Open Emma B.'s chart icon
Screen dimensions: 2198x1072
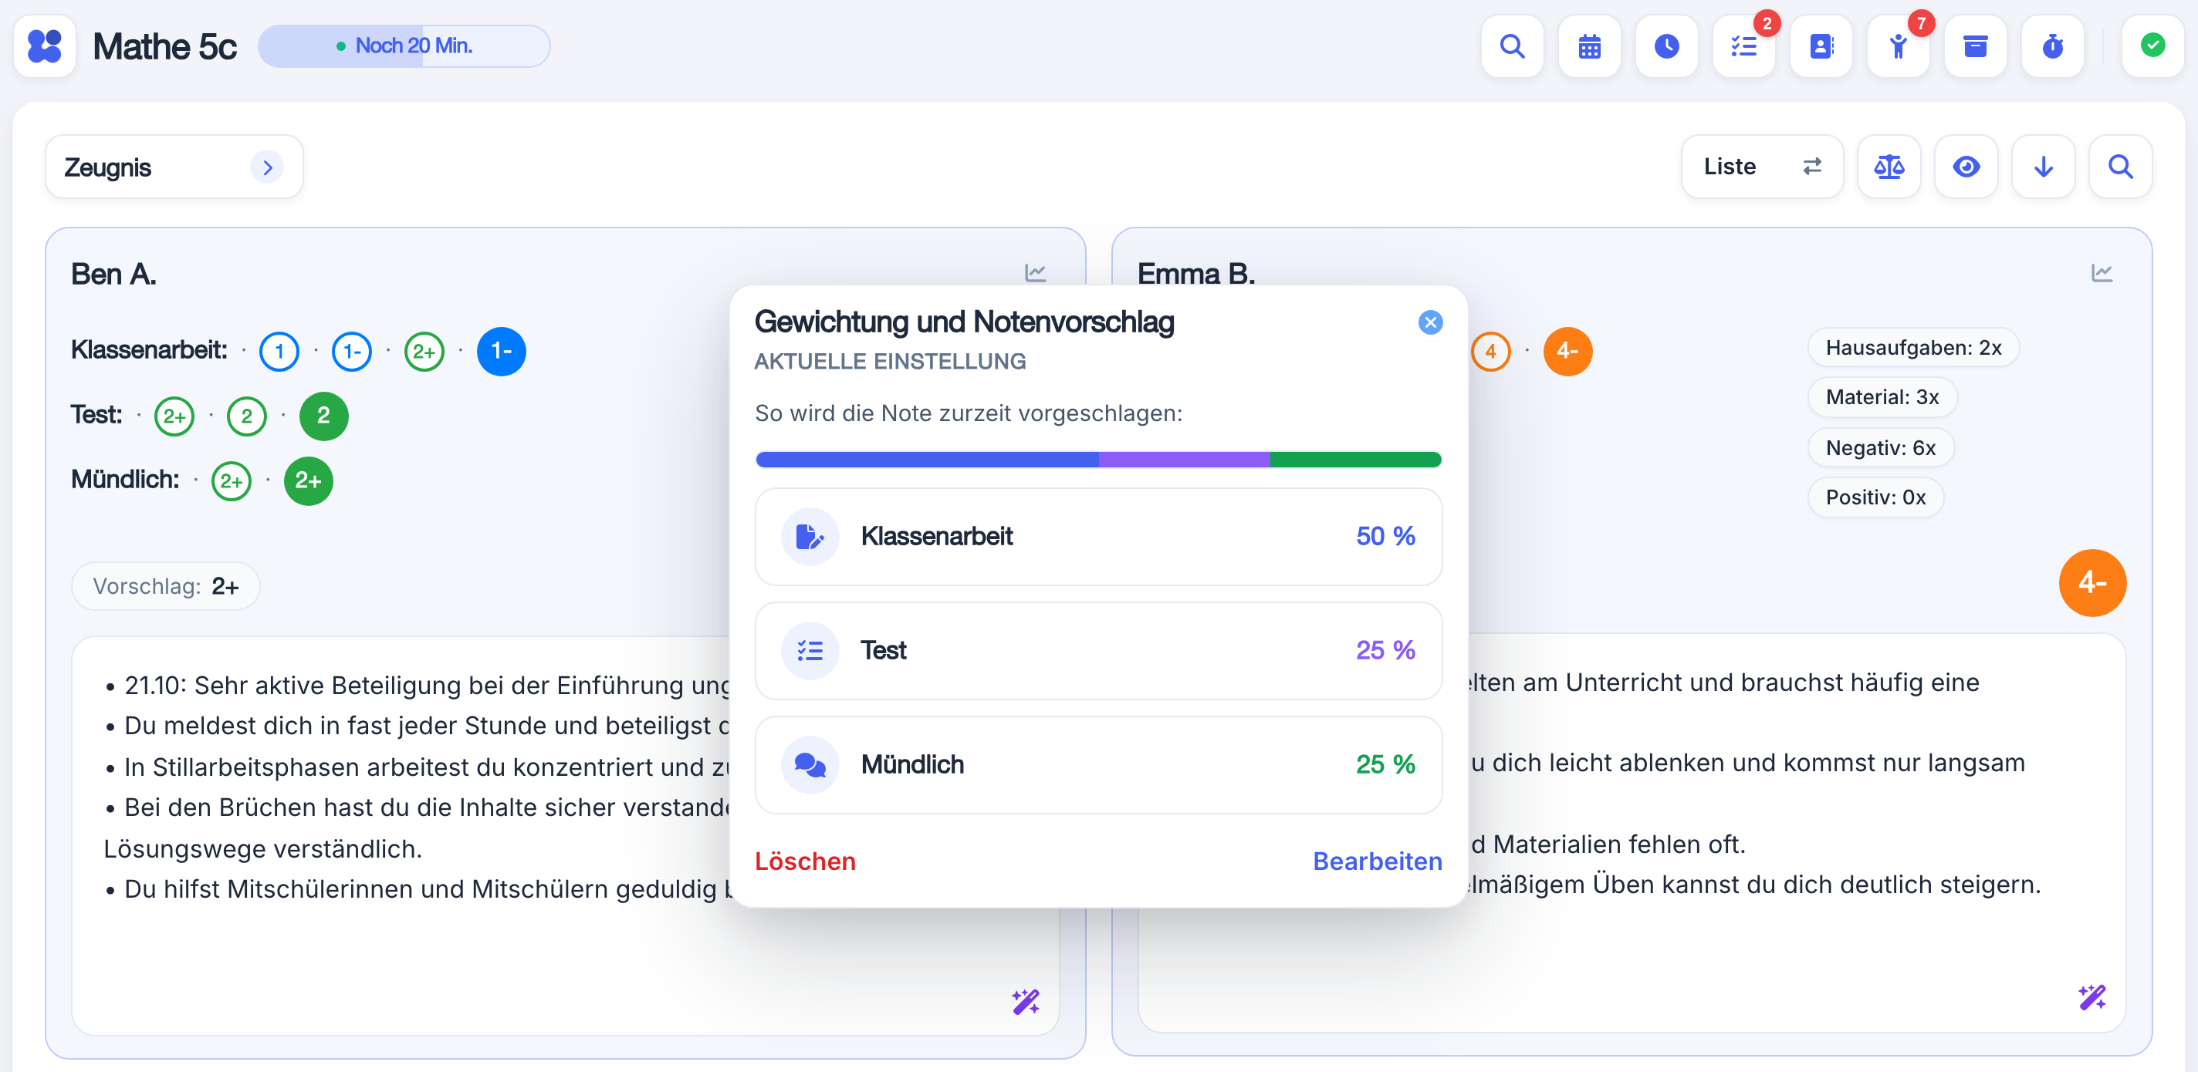point(2102,273)
